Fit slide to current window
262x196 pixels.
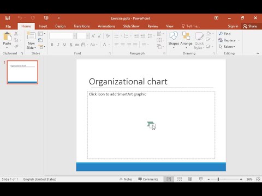tap(258, 179)
